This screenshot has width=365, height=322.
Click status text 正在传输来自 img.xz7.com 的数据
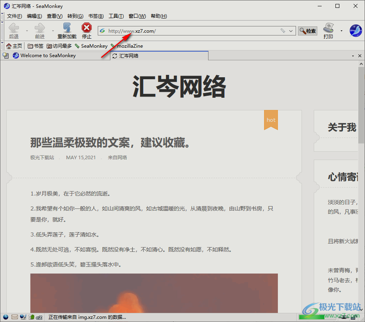87,317
